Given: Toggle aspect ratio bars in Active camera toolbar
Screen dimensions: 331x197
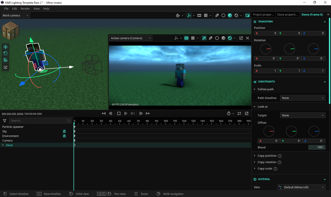Looking at the screenshot, I should click(x=186, y=38).
